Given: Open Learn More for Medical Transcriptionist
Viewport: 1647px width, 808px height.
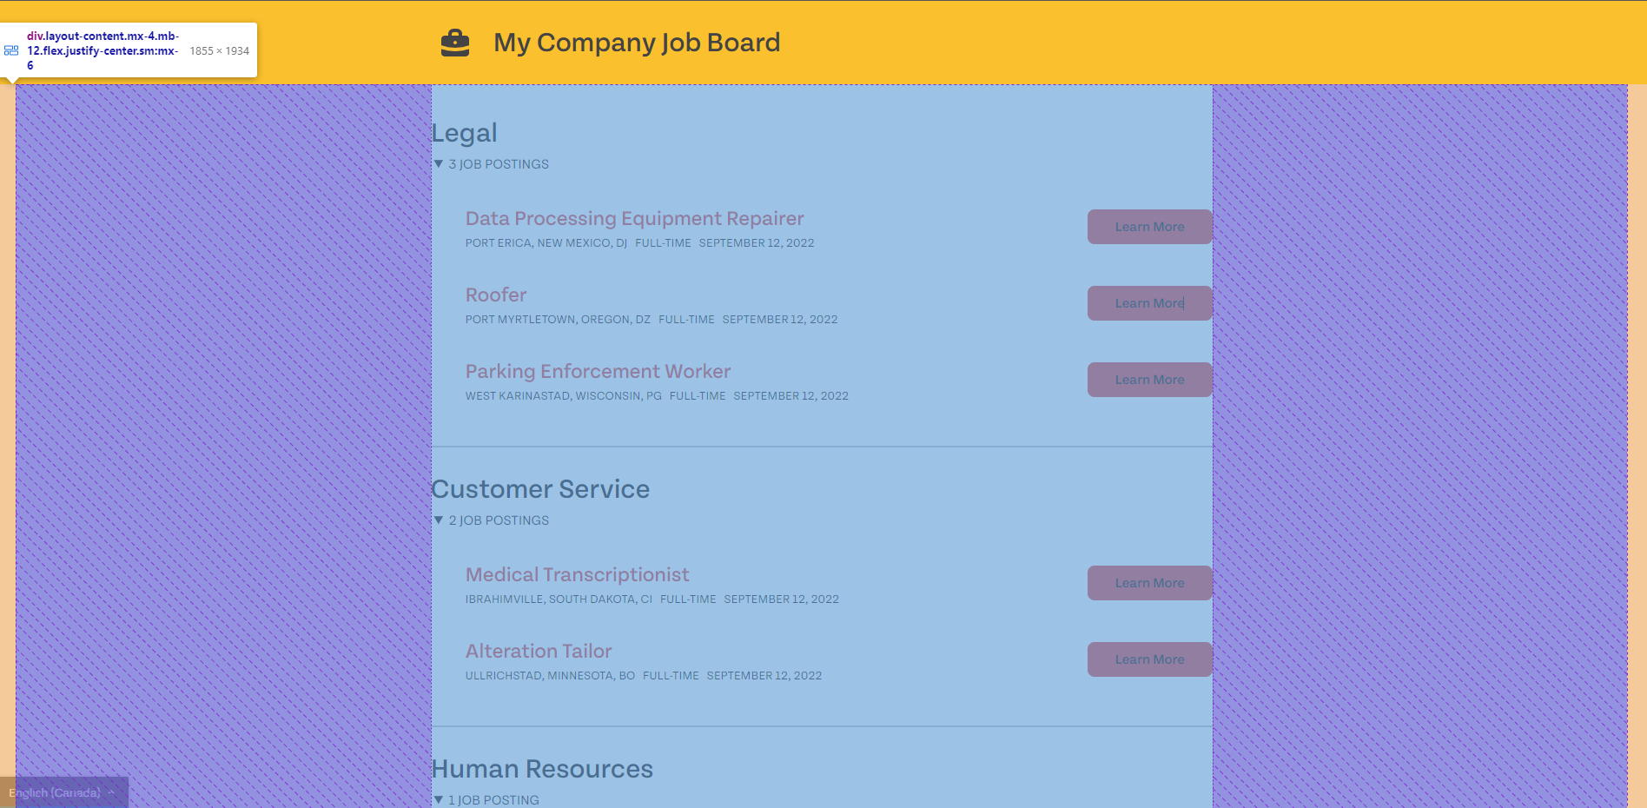Looking at the screenshot, I should [1149, 583].
